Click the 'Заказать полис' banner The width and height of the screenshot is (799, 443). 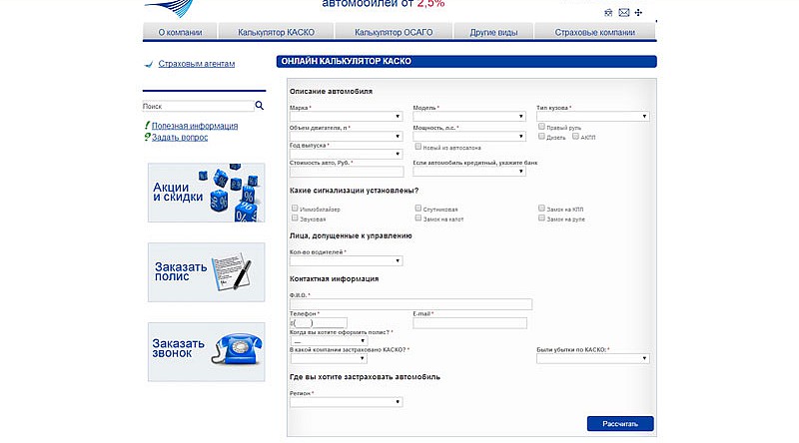pos(206,271)
